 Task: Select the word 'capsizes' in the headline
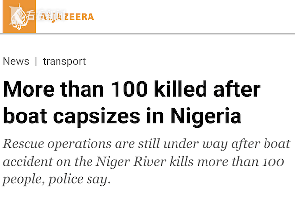96,116
